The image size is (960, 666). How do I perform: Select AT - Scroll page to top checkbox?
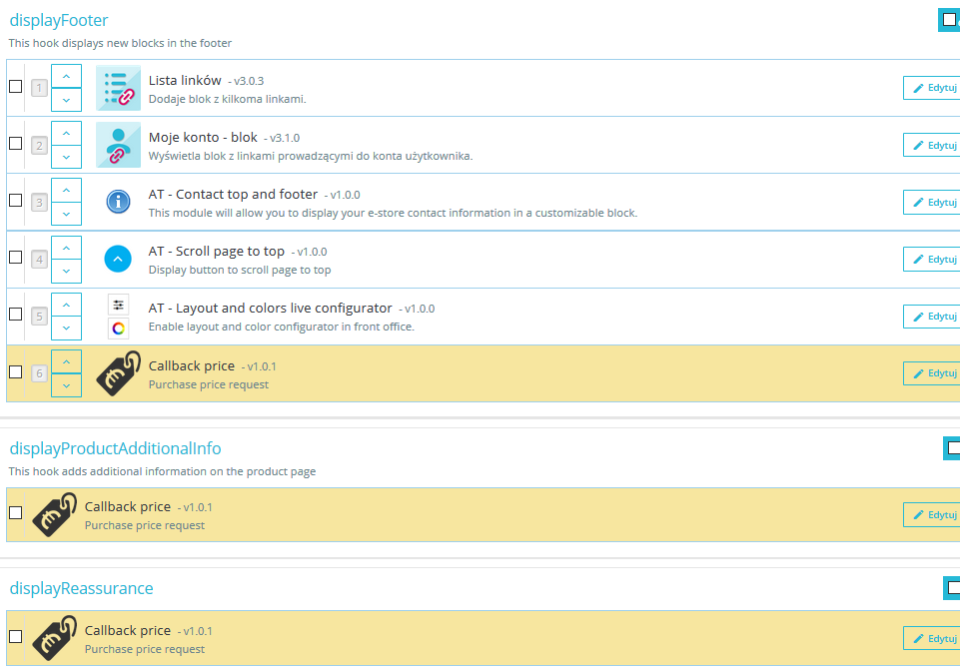tap(15, 257)
